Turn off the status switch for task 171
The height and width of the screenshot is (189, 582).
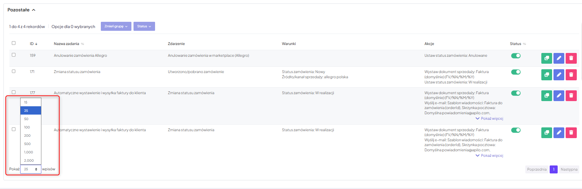point(516,72)
